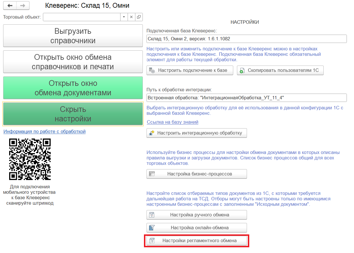Select the Подключенная база Клеверенс field
Viewport: 354px width, 253px height.
coord(246,39)
